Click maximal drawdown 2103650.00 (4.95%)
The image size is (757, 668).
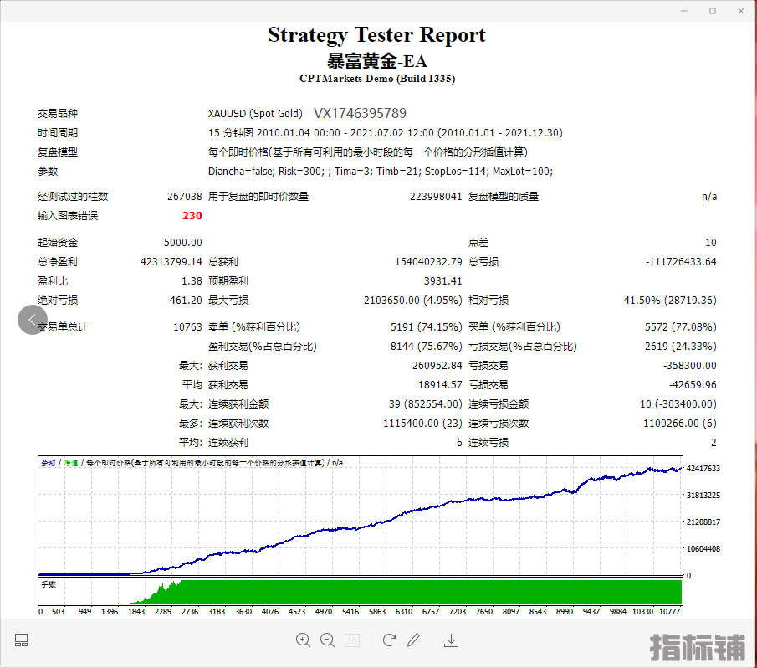[412, 301]
